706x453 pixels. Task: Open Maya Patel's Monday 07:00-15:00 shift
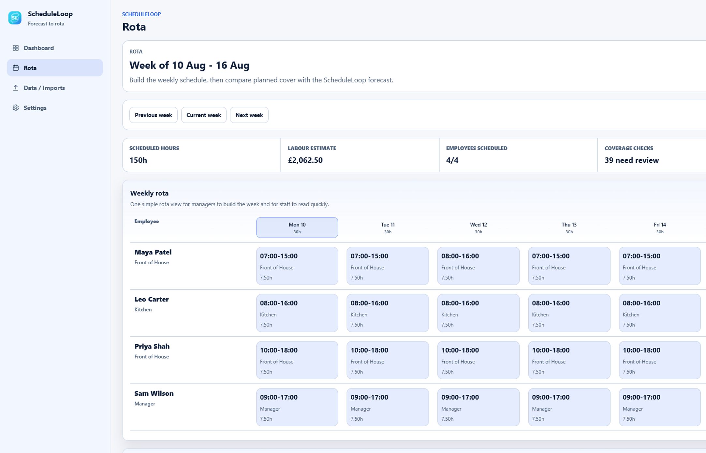click(297, 266)
